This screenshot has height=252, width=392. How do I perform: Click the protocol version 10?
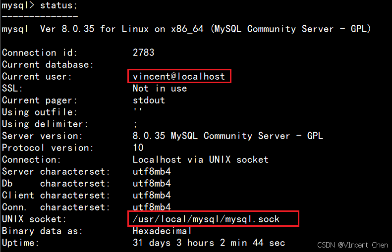point(138,148)
